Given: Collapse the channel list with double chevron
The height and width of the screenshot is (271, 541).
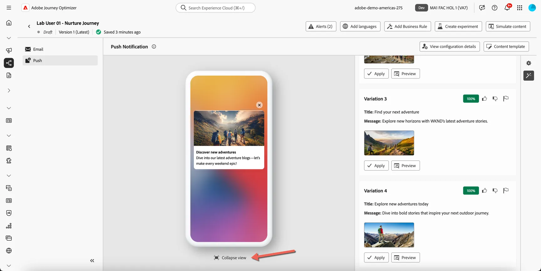Looking at the screenshot, I should pos(92,261).
